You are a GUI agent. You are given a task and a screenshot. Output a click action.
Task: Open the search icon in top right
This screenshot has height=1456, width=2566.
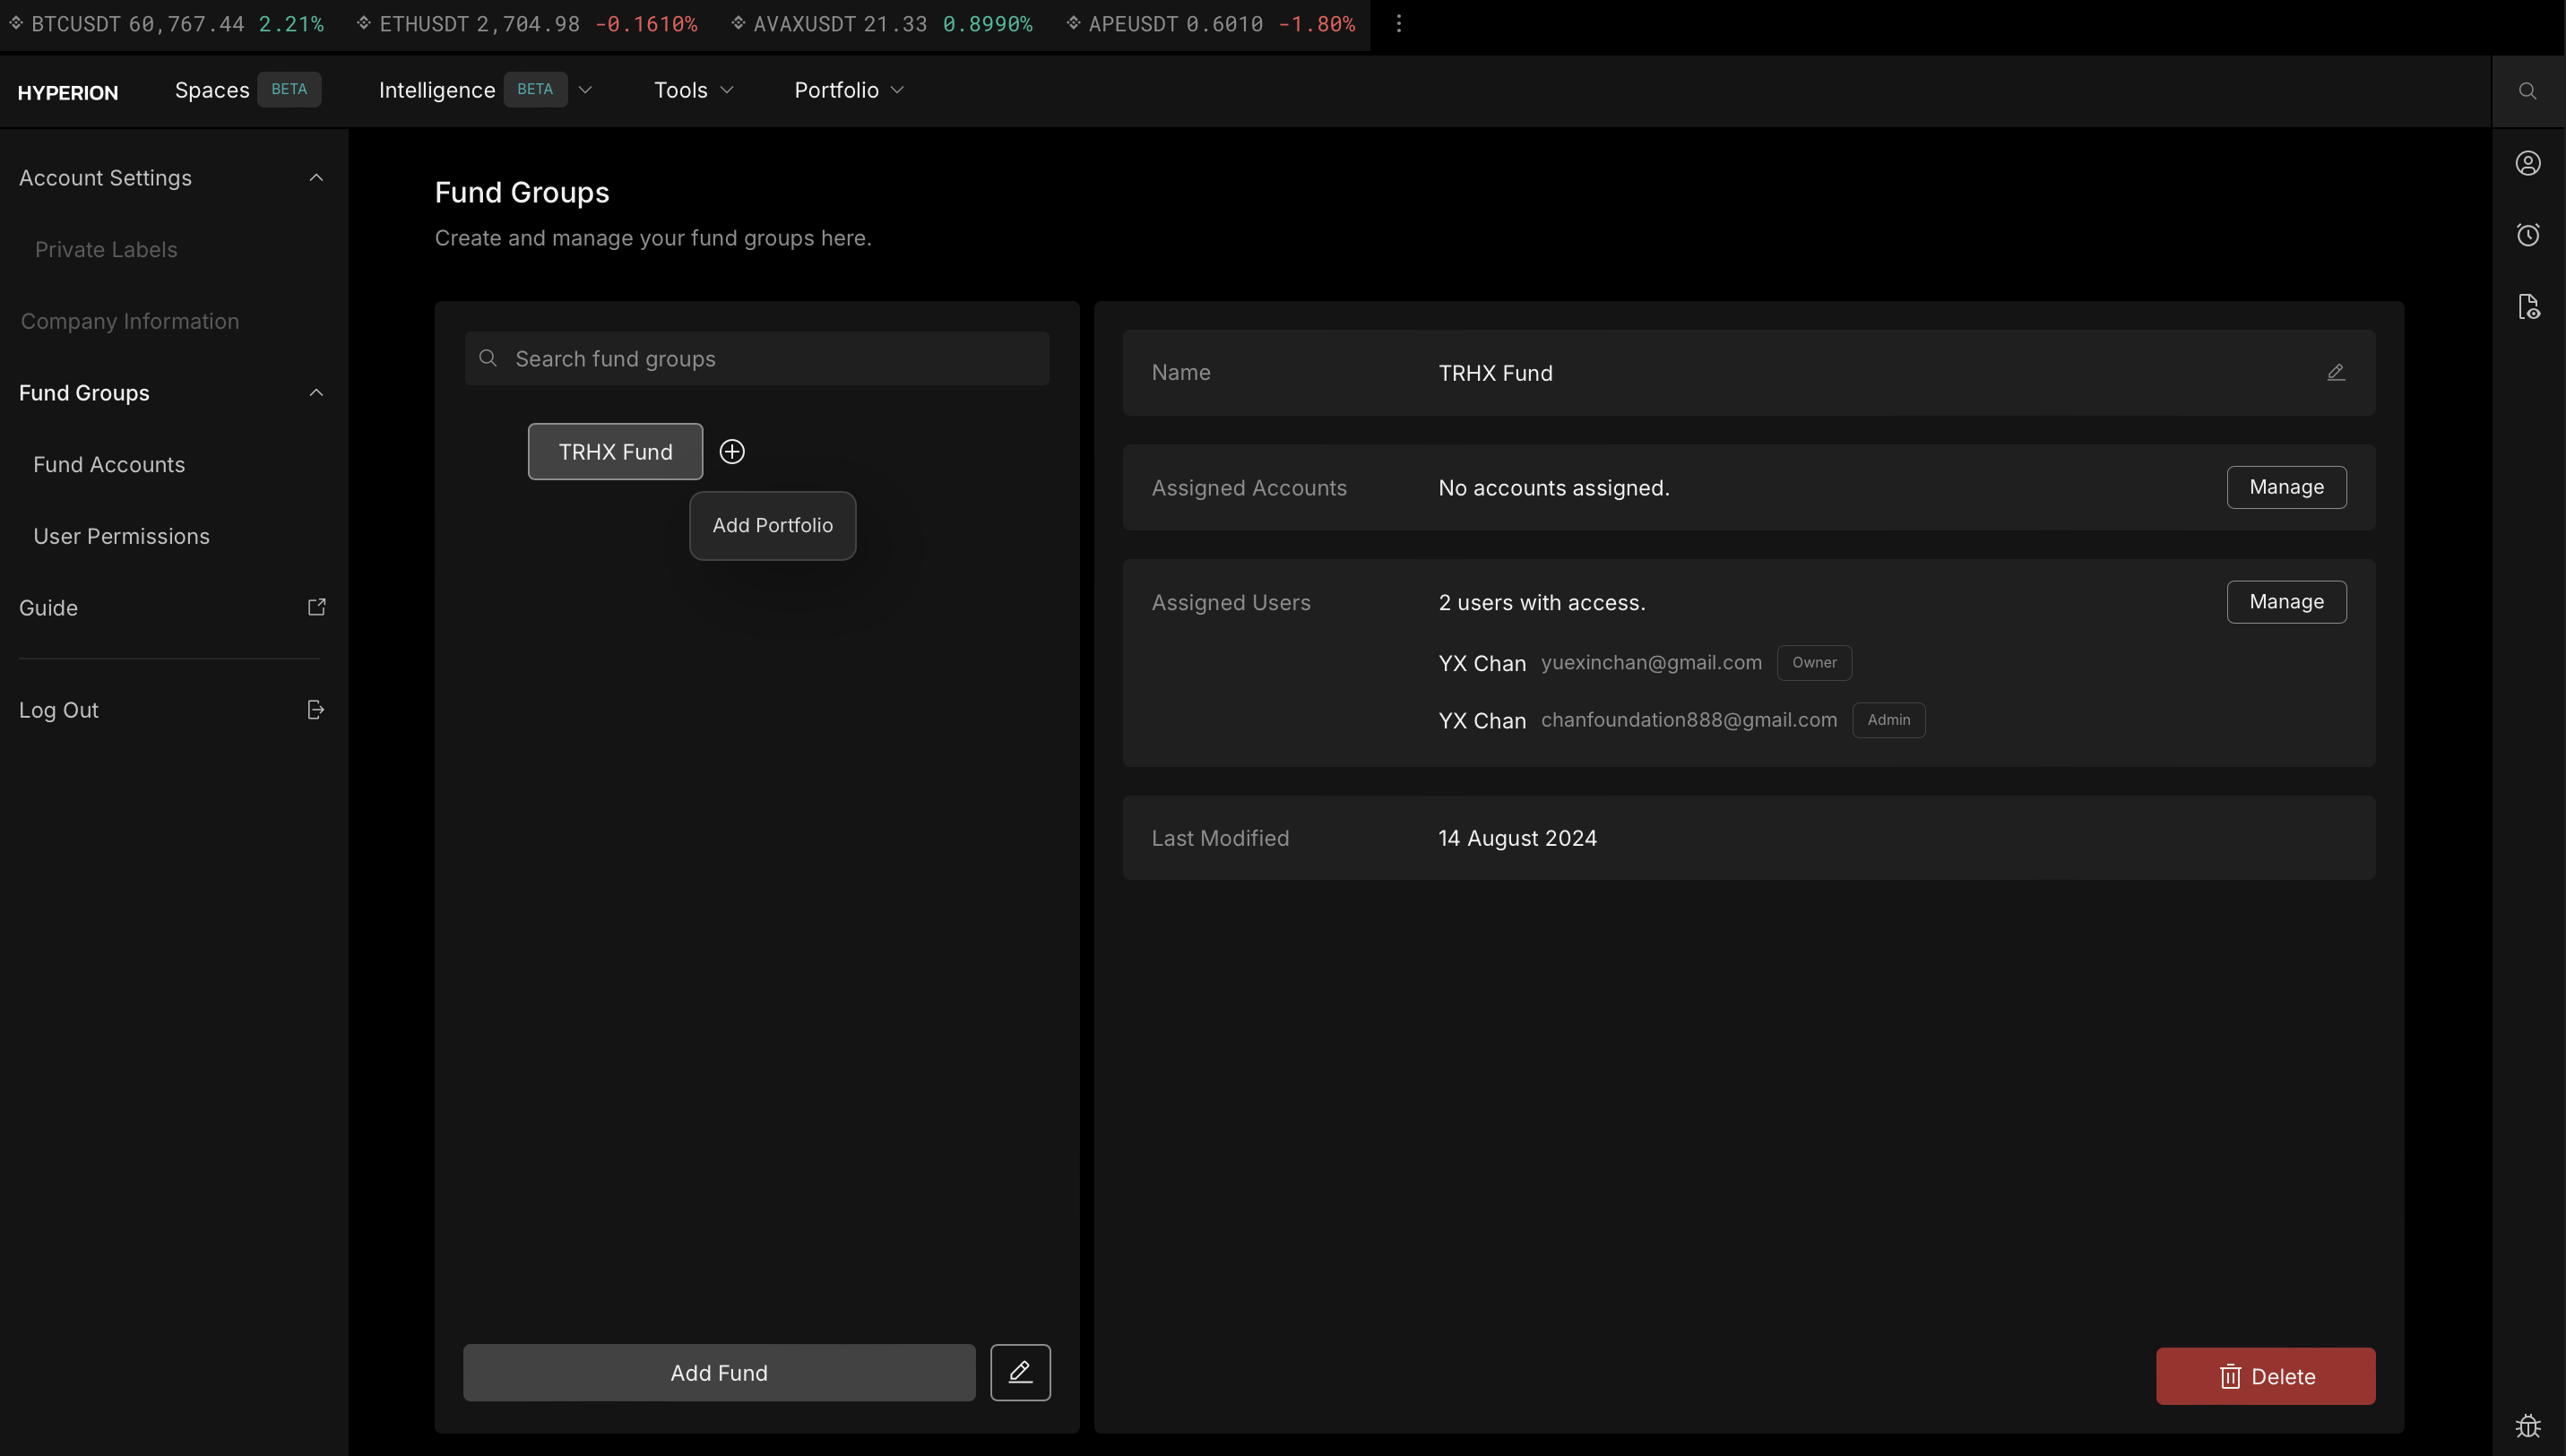point(2527,91)
